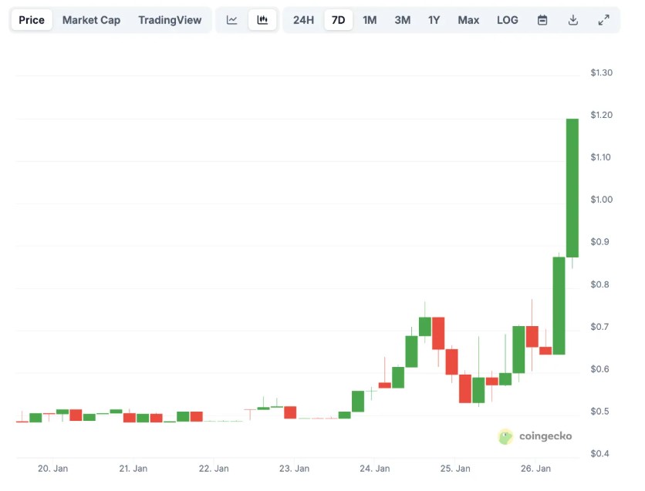This screenshot has width=645, height=491.
Task: Click the "25. Jan" date axis label
Action: pyautogui.click(x=455, y=468)
